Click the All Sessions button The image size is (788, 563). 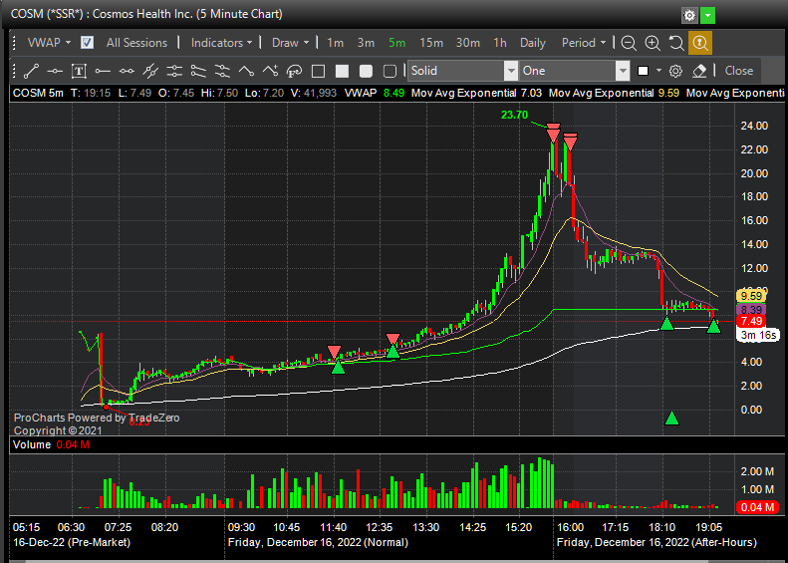(x=136, y=43)
